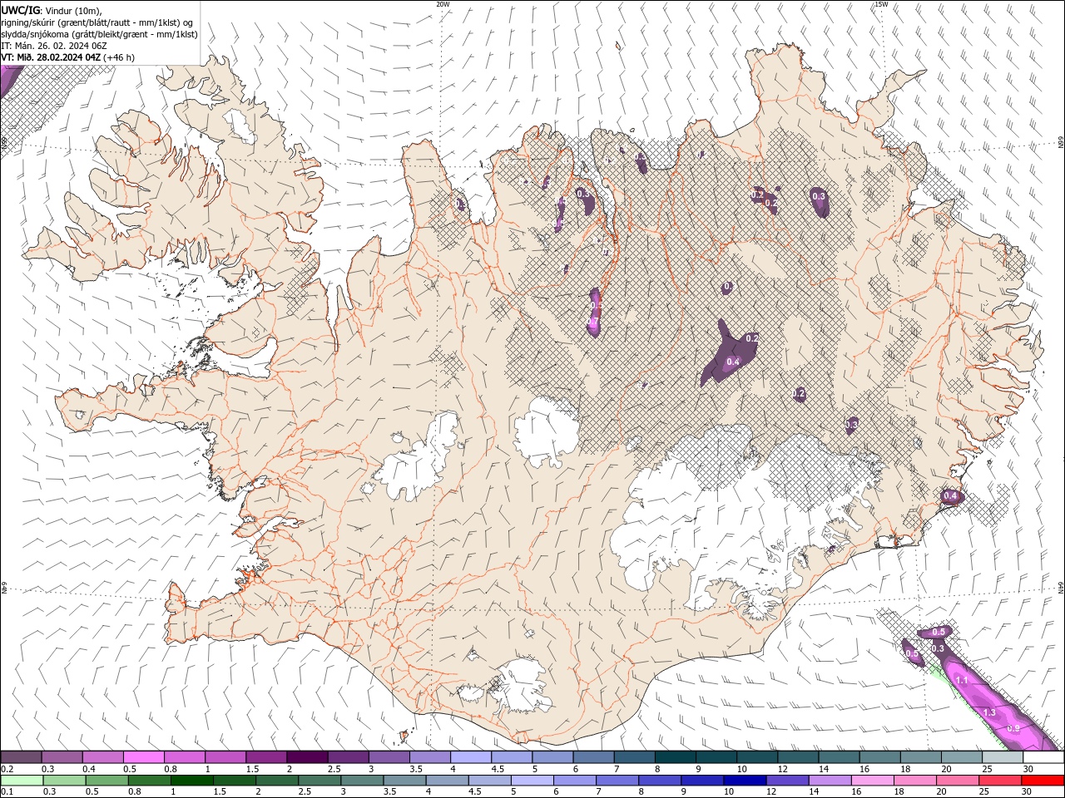
Task: Click the mauve 0.2 swatch on the purple scale
Action: pos(21,757)
